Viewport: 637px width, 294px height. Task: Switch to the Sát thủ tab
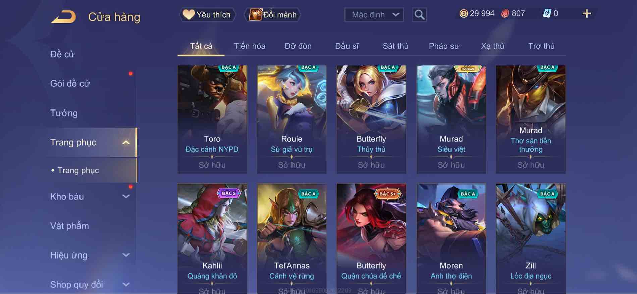click(x=395, y=46)
